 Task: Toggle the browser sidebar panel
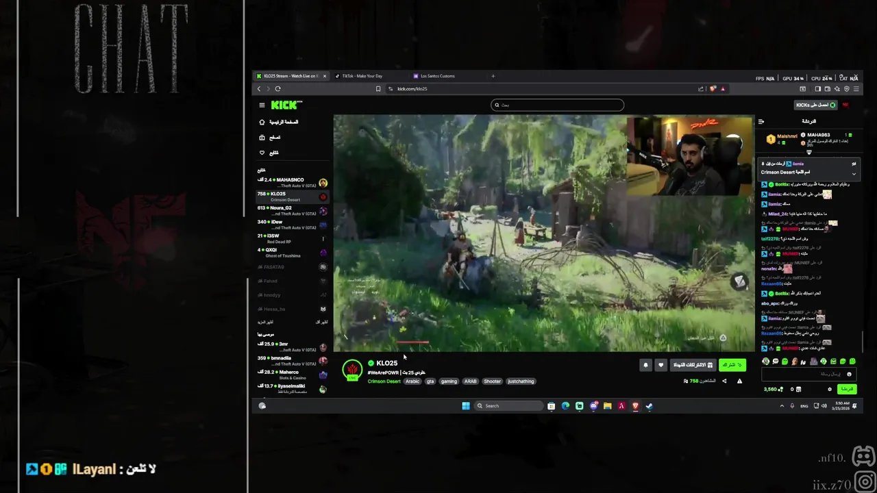(x=817, y=88)
